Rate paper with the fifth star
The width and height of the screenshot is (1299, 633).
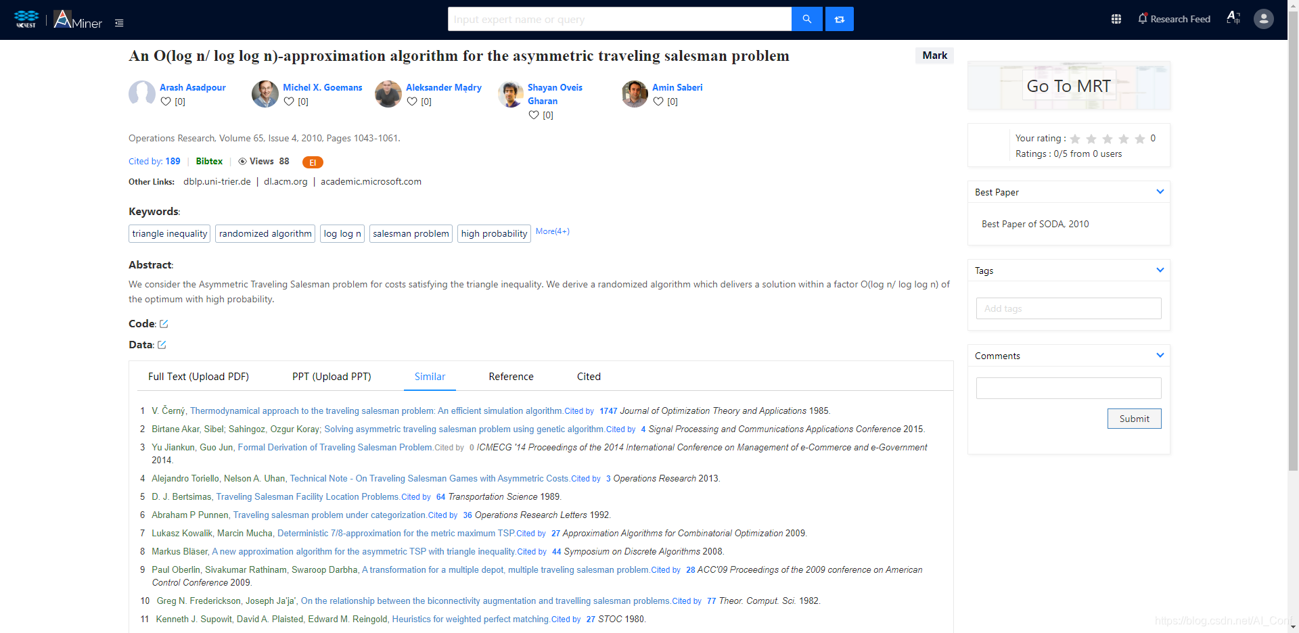pyautogui.click(x=1140, y=139)
